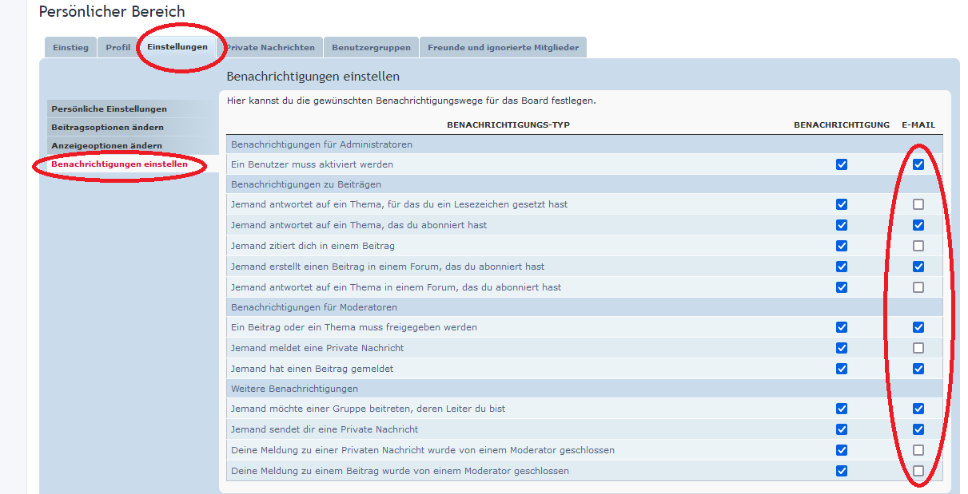This screenshot has width=968, height=494.
Task: Open Anzeigeoptionen ändern in sidebar
Action: [106, 145]
